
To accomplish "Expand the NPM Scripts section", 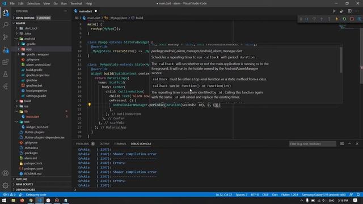I will (24, 184).
